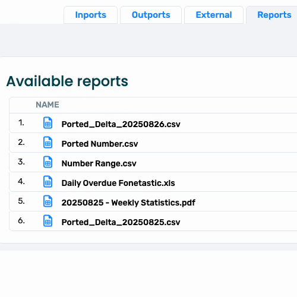The width and height of the screenshot is (297, 297).
Task: Go to the Reports tab
Action: 274,15
